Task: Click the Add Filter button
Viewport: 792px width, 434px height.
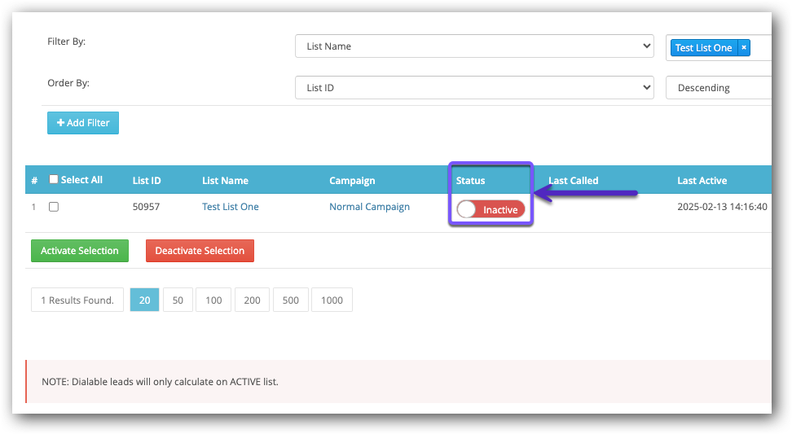Action: (x=83, y=123)
